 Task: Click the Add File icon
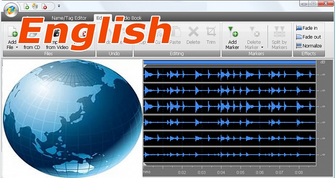(x=13, y=33)
